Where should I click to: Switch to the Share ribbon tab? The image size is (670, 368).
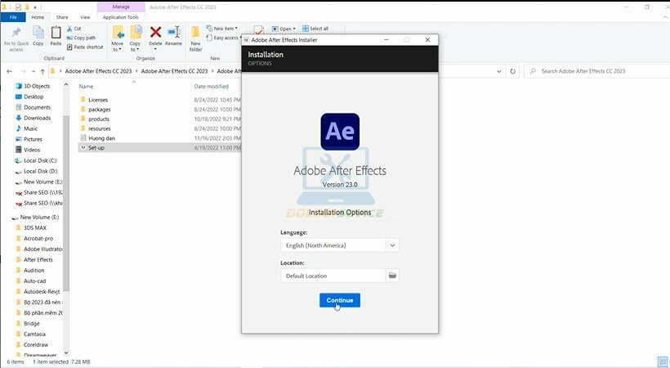62,17
